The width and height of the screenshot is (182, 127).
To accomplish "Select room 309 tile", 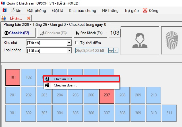I will pyautogui.click(x=138, y=113).
